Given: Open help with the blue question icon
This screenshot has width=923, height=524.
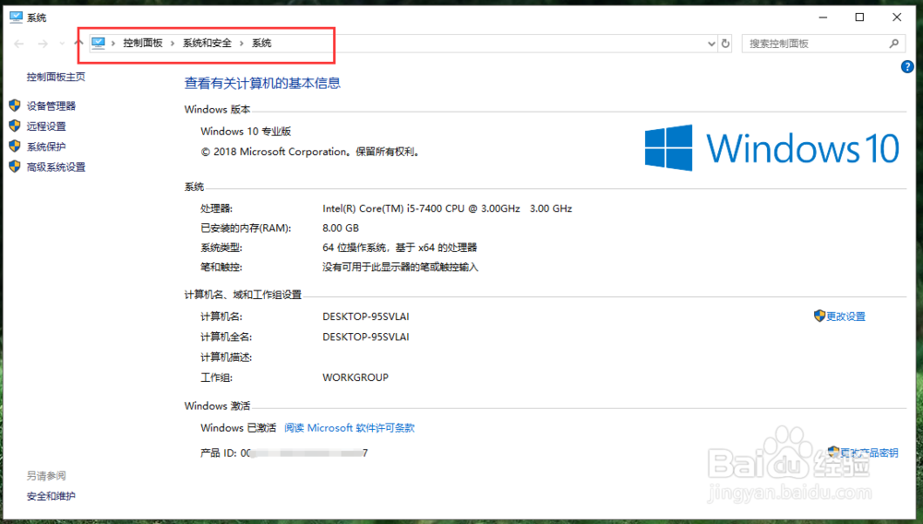Looking at the screenshot, I should point(907,67).
